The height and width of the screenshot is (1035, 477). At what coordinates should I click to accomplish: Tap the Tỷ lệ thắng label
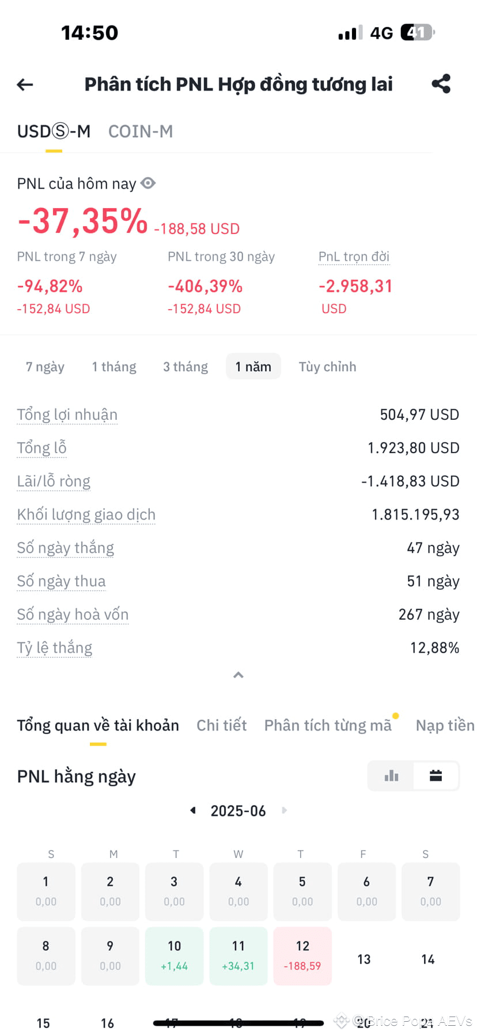[x=54, y=648]
